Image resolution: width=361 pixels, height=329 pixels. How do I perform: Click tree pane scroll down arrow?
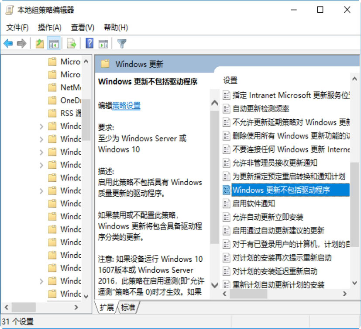86,296
